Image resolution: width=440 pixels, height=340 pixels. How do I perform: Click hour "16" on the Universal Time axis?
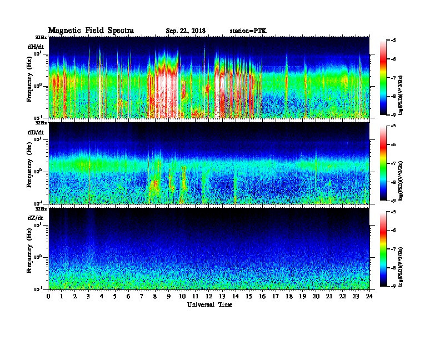click(262, 297)
